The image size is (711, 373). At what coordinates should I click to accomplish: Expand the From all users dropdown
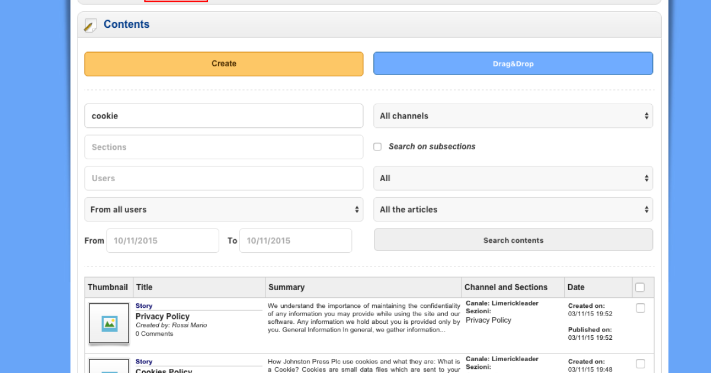(223, 210)
